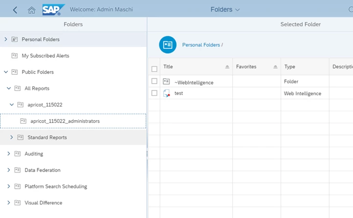Screen dimensions: 353x218
Task: Expand the Data Federation node
Action: pos(9,170)
